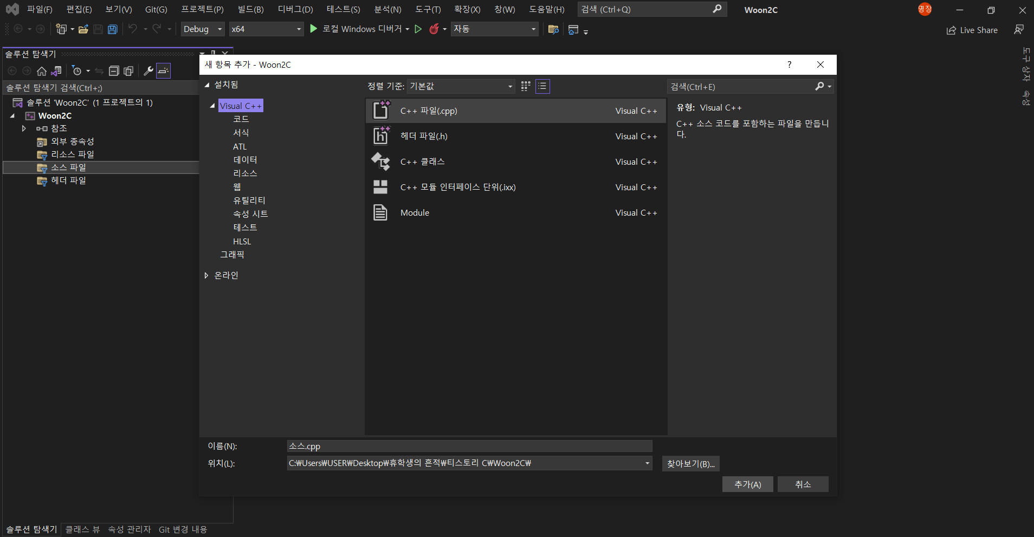Click the Hot Reload flame icon

pos(434,29)
